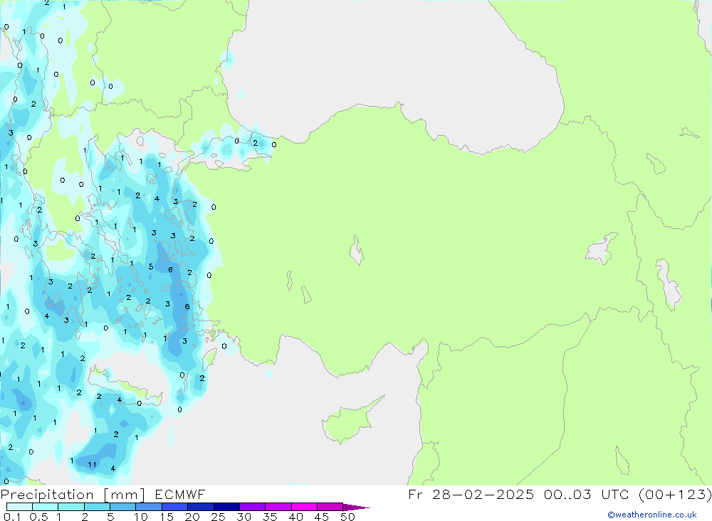The height and width of the screenshot is (521, 712).
Task: Click the legend tick label '0.1'
Action: (12, 517)
